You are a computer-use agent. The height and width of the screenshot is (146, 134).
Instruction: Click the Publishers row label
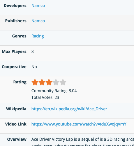tap(16, 21)
